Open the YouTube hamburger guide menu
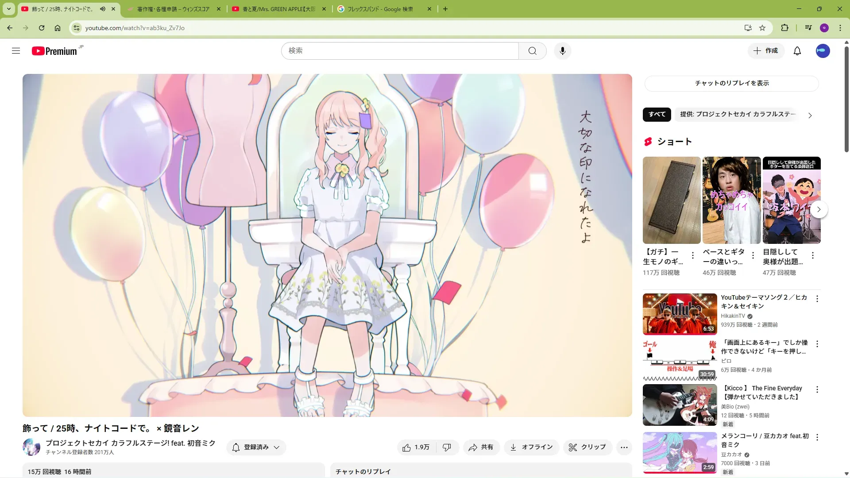Image resolution: width=850 pixels, height=478 pixels. click(16, 51)
